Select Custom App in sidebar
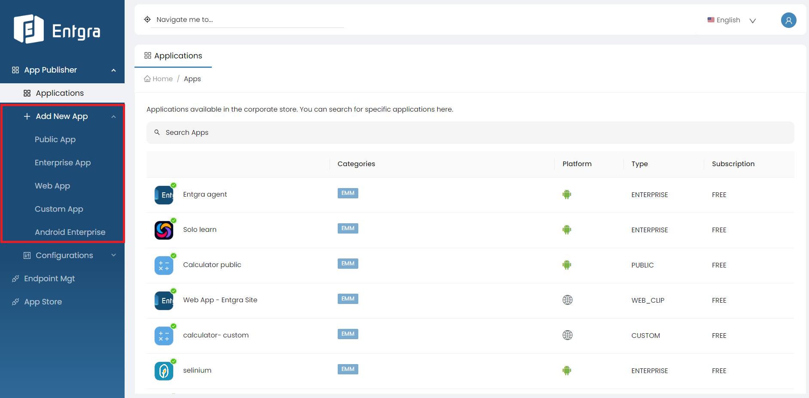 (59, 209)
